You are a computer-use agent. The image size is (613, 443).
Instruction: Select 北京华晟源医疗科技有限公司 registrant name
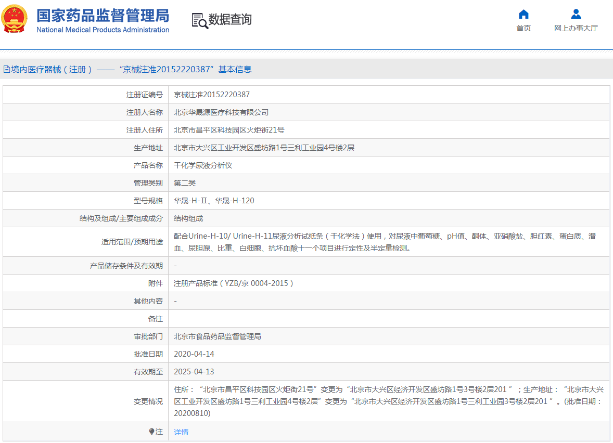(221, 112)
